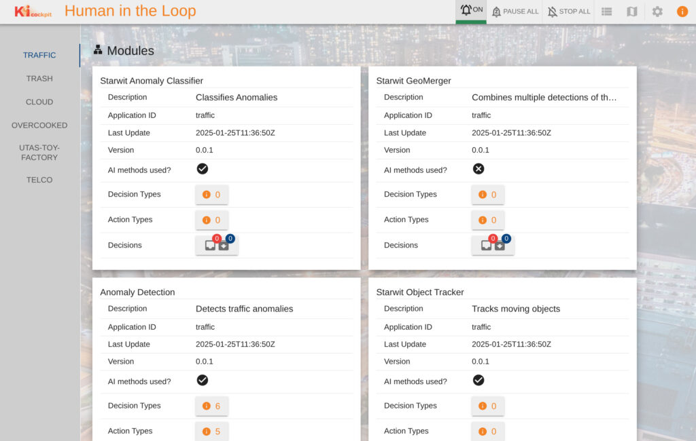Open Action Types of Starwit Object Tracker
Screen dimensions: 696x441
488,432
